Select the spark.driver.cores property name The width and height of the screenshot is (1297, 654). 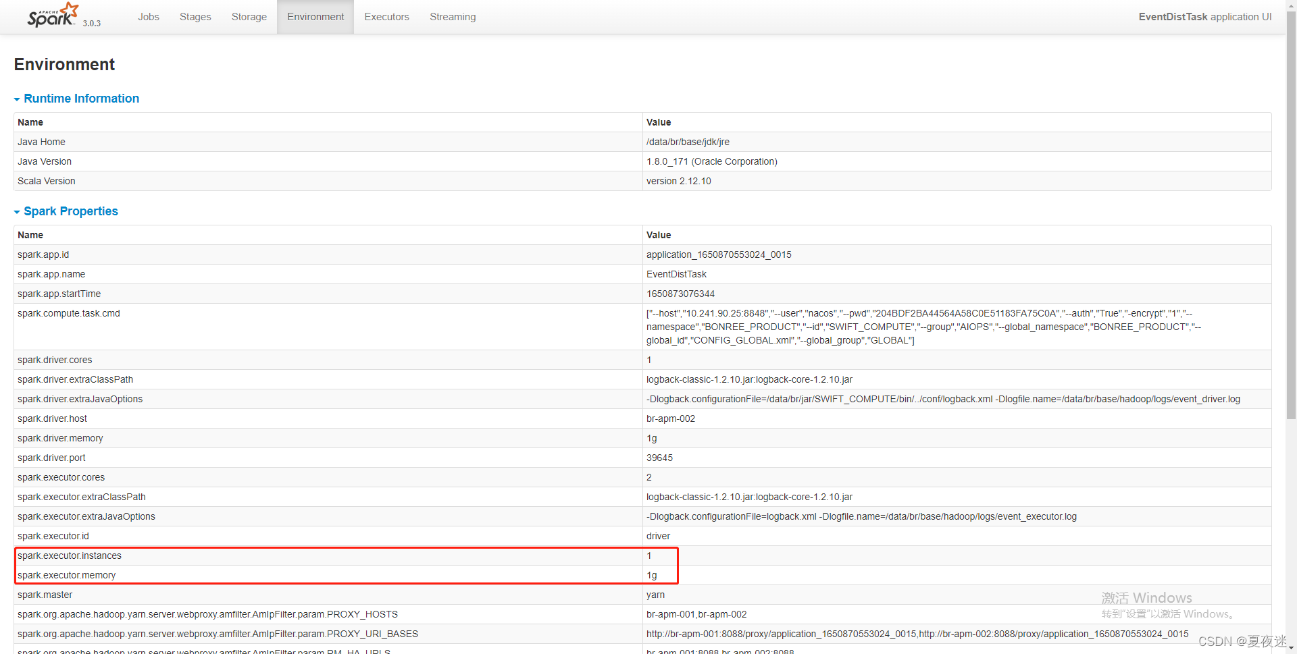(55, 360)
